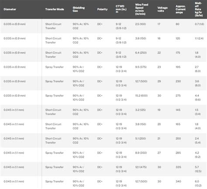Click the CTWD mm (in.) header
207x189 pixels.
121,9
